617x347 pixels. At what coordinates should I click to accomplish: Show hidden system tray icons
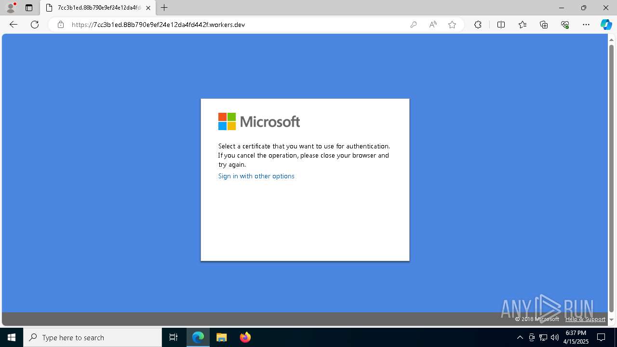pyautogui.click(x=520, y=337)
